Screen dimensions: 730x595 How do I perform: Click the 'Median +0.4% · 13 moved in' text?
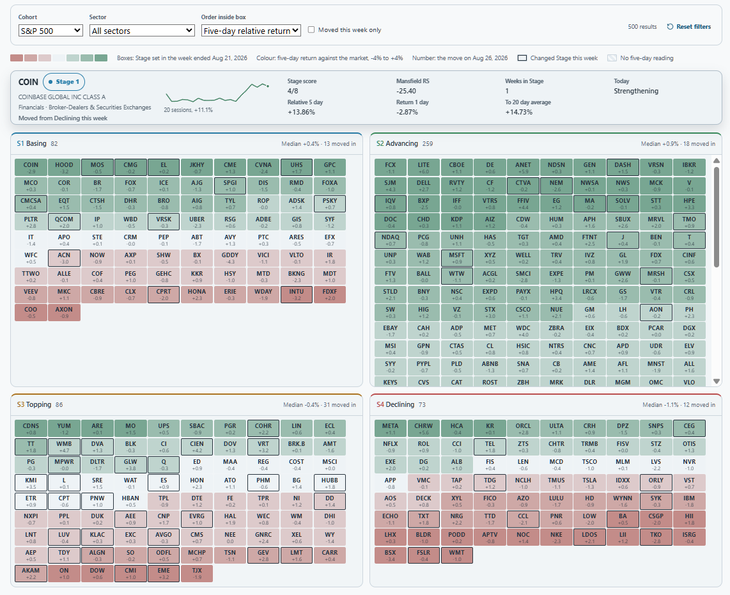pos(318,144)
